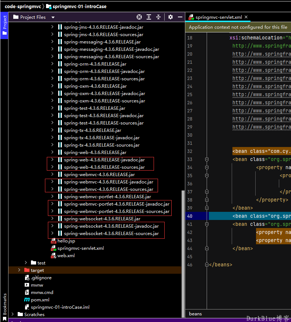Click the Select Opened File locate icon
291x322 pixels.
[x=139, y=17]
